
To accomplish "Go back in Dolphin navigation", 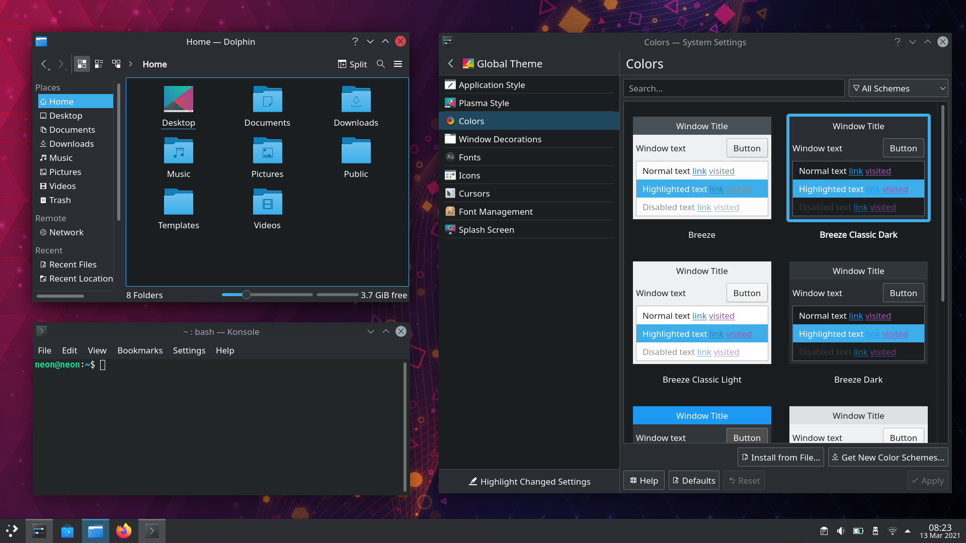I will pos(44,64).
